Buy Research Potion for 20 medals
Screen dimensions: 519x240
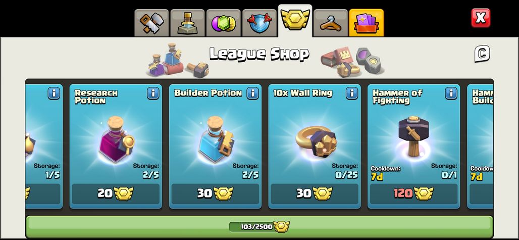point(116,194)
